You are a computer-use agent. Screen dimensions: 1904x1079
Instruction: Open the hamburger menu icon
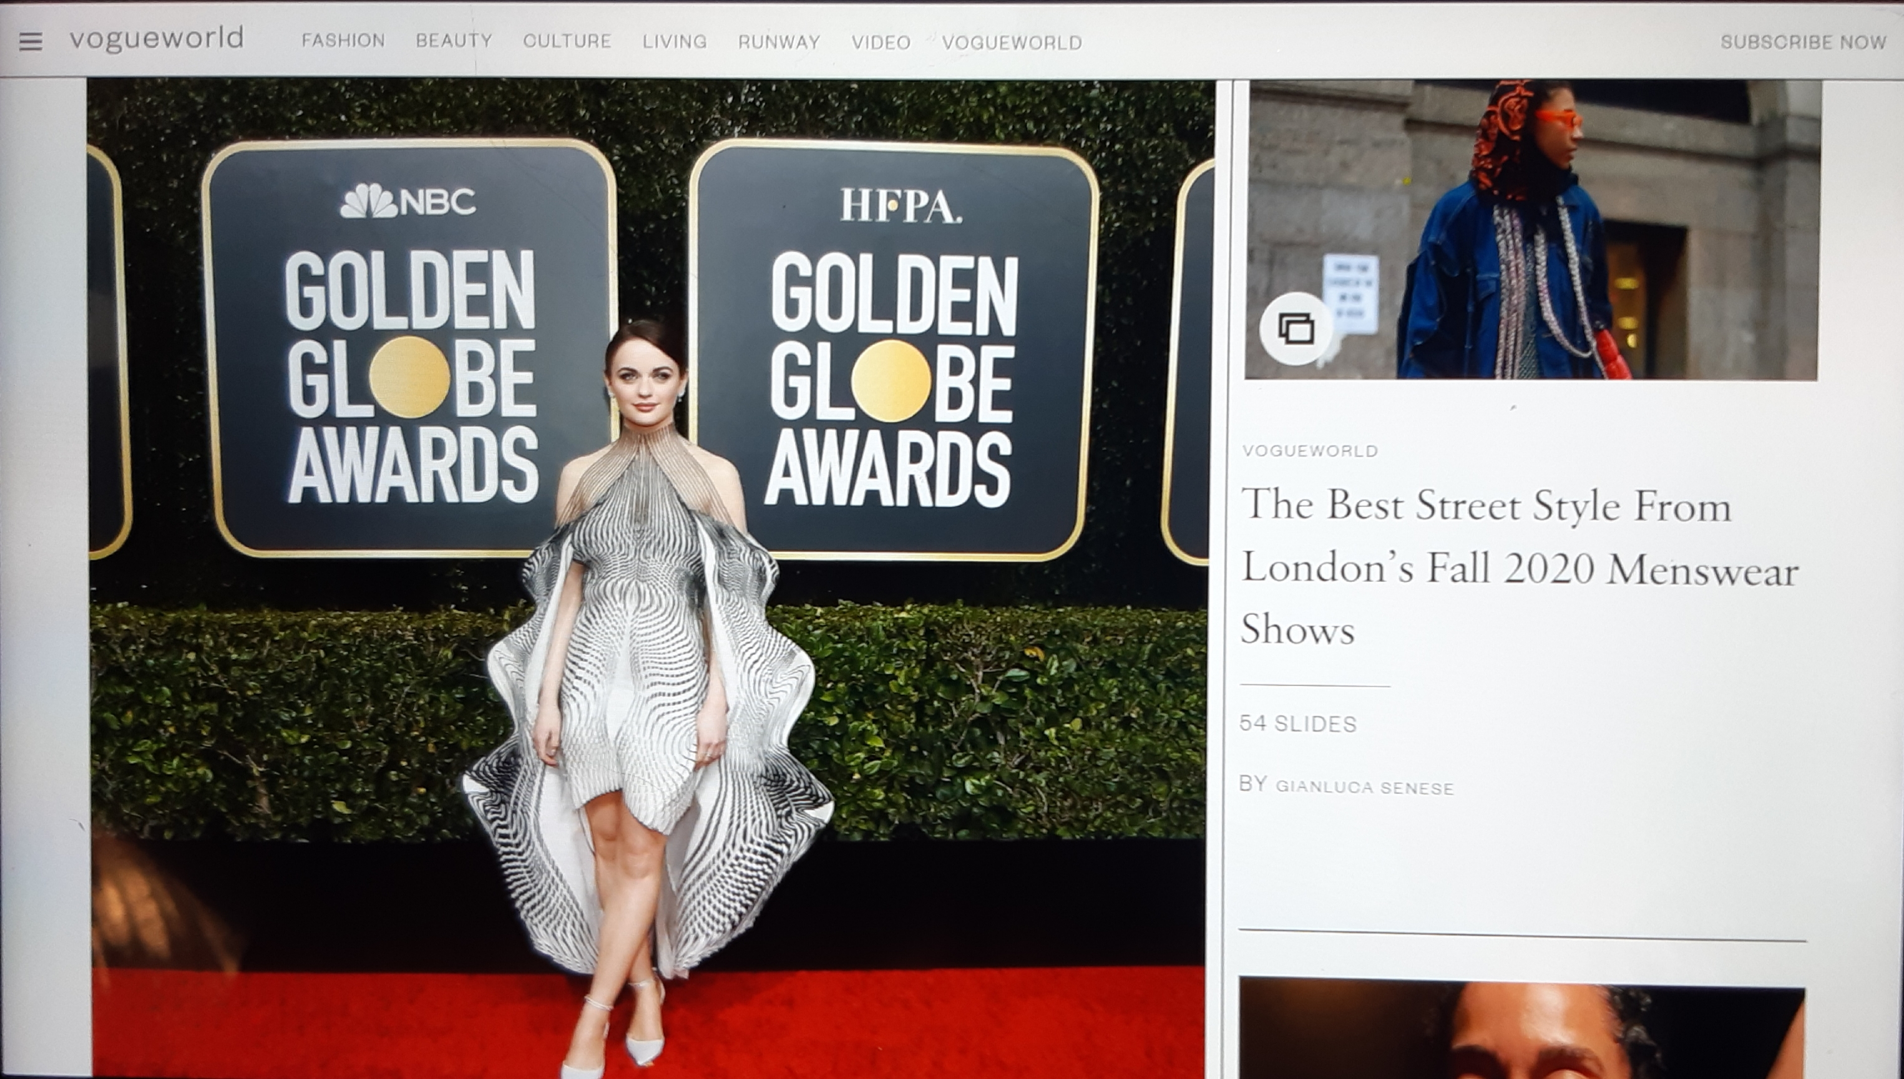(31, 42)
